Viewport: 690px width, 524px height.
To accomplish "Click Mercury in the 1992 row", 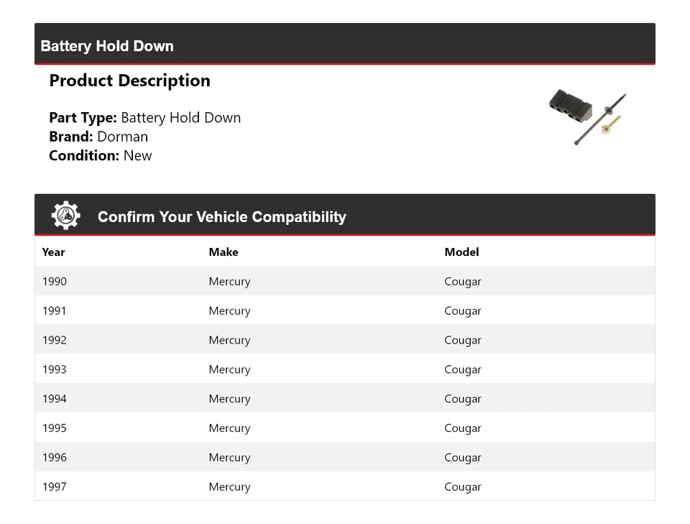I will click(x=229, y=341).
